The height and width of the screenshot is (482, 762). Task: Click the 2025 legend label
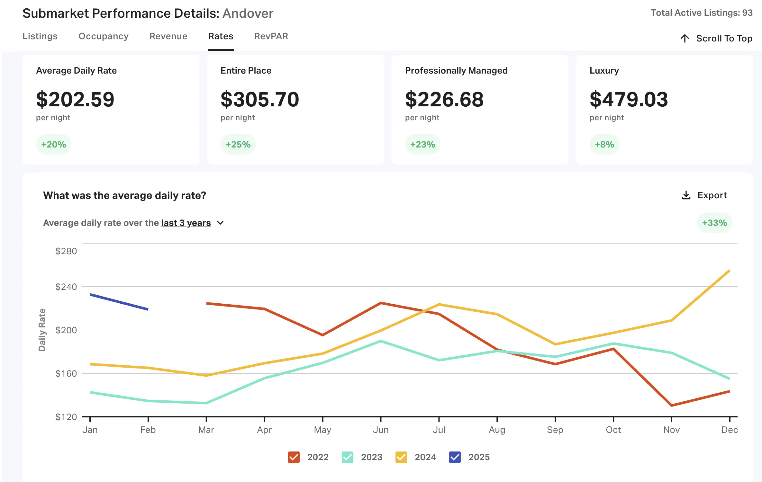pos(479,457)
